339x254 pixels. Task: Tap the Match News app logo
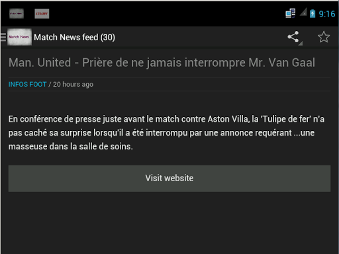19,37
